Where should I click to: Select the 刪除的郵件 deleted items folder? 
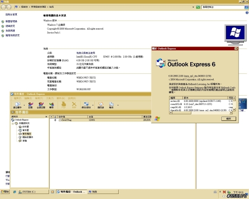pyautogui.click(x=26, y=137)
